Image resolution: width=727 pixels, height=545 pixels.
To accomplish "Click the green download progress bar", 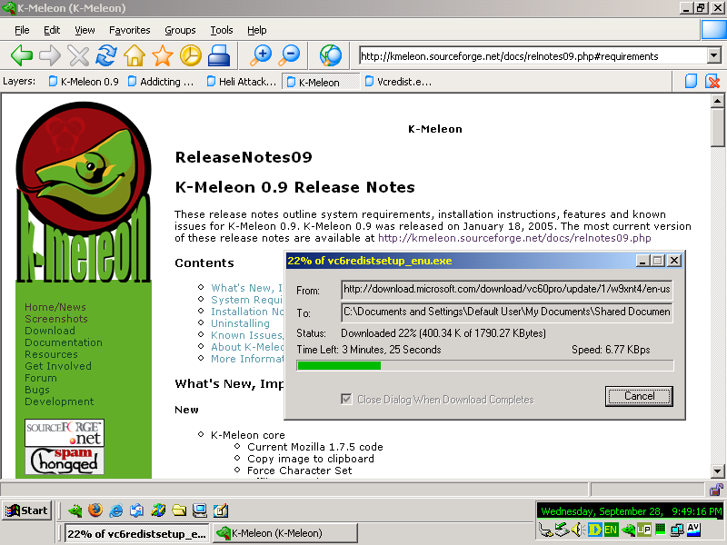I will tap(485, 366).
